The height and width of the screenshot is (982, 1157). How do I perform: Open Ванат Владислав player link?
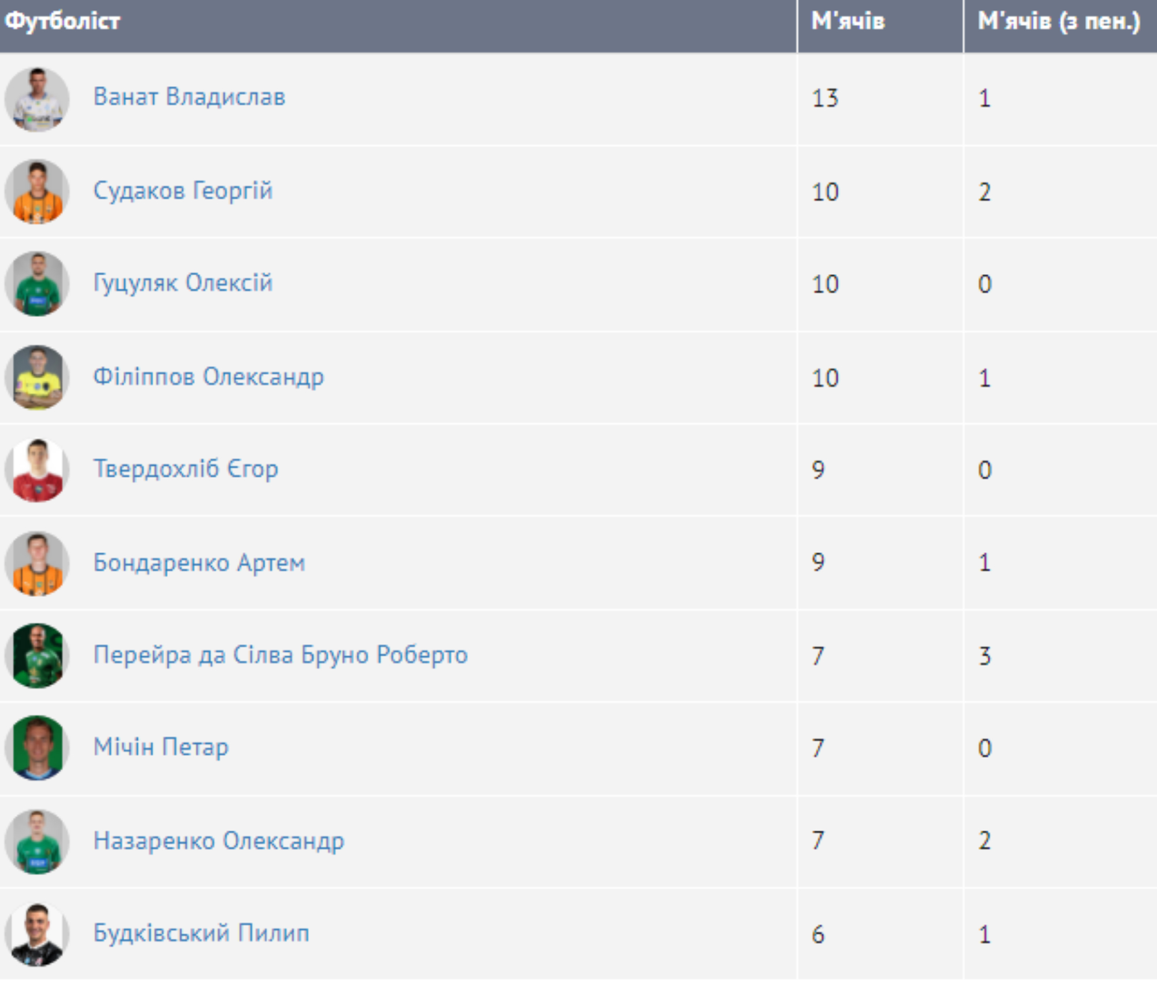189,97
